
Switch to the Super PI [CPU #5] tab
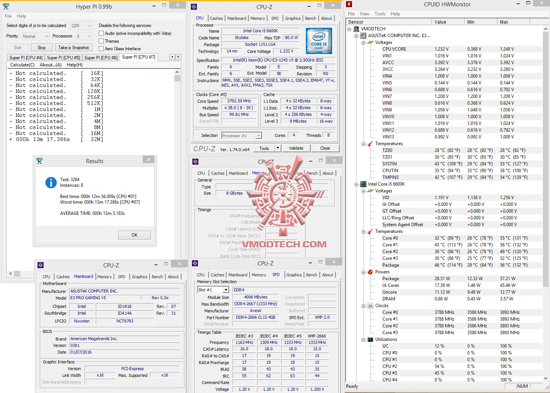[63, 58]
